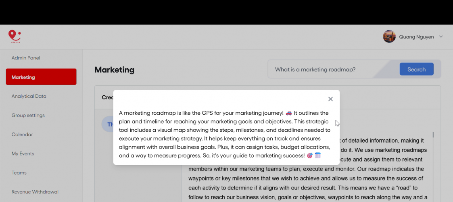Click the calendar emoji ending the answer
Image resolution: width=453 pixels, height=202 pixels.
click(x=318, y=156)
